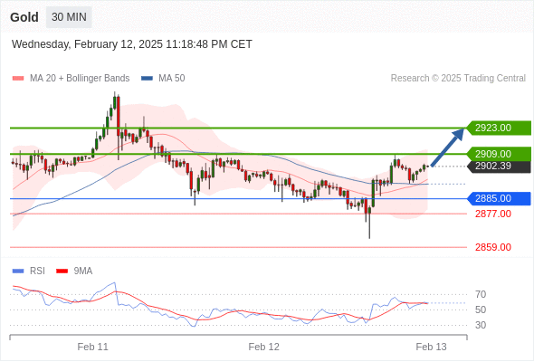Screen dimensions: 534x362
Task: Click the 9MA legend red swatch
Action: (x=62, y=271)
